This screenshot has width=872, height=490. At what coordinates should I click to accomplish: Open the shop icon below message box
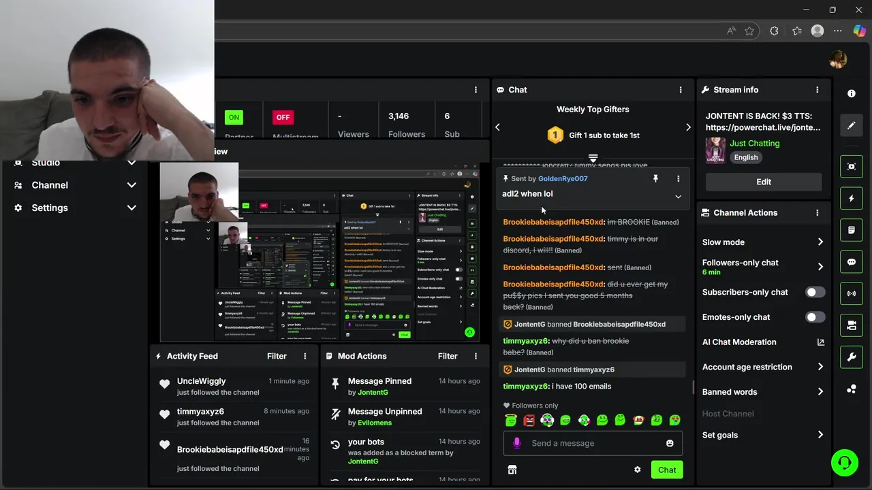coord(512,470)
